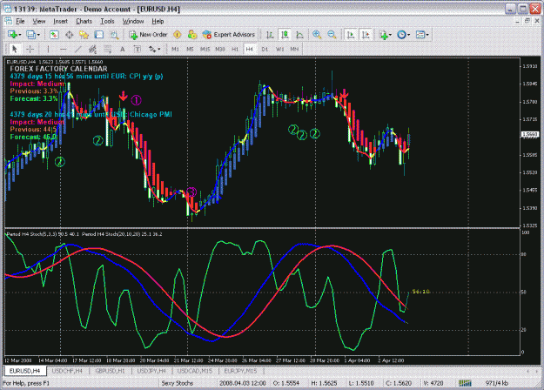Expand the Indicators dropdown arrow
The height and width of the screenshot is (390, 544).
[x=391, y=35]
